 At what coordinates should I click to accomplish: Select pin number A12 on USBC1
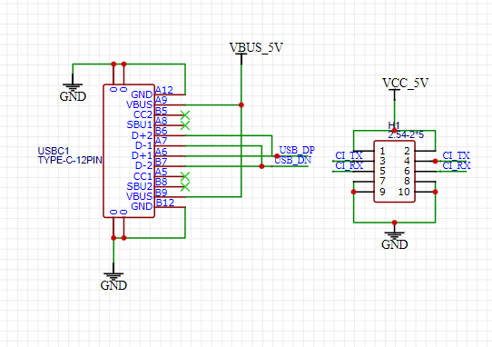click(164, 90)
